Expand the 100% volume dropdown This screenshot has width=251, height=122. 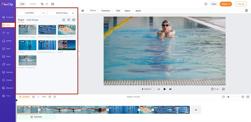coord(93,11)
